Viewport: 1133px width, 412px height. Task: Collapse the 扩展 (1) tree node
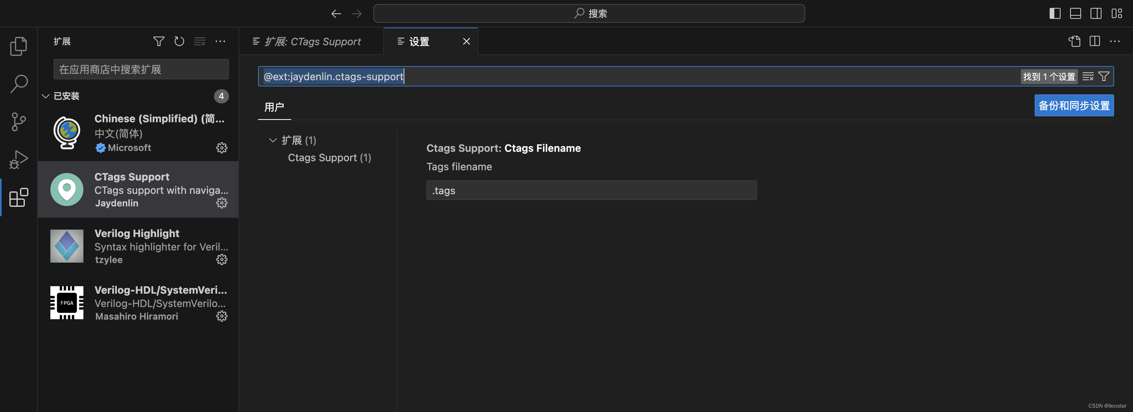click(273, 140)
